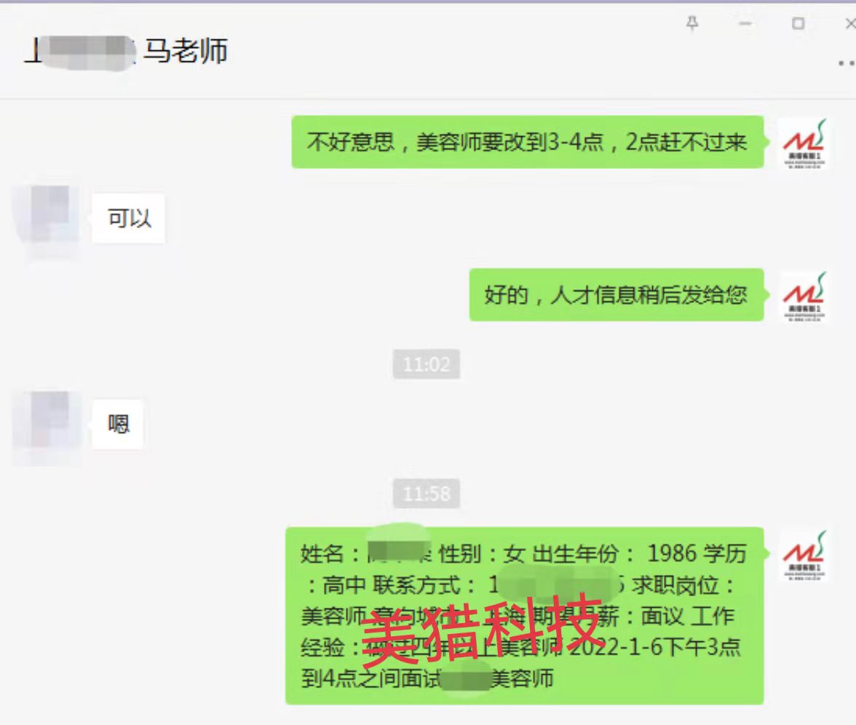The width and height of the screenshot is (856, 725).
Task: Maximize the chat window
Action: (x=798, y=23)
